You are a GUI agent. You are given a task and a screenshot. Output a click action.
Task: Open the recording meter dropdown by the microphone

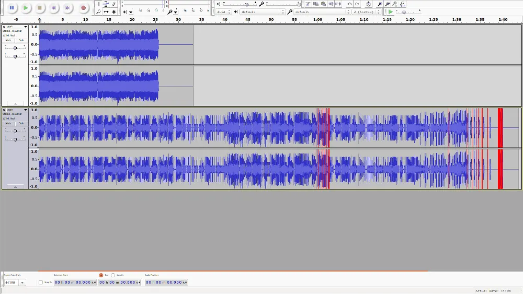pyautogui.click(x=175, y=12)
